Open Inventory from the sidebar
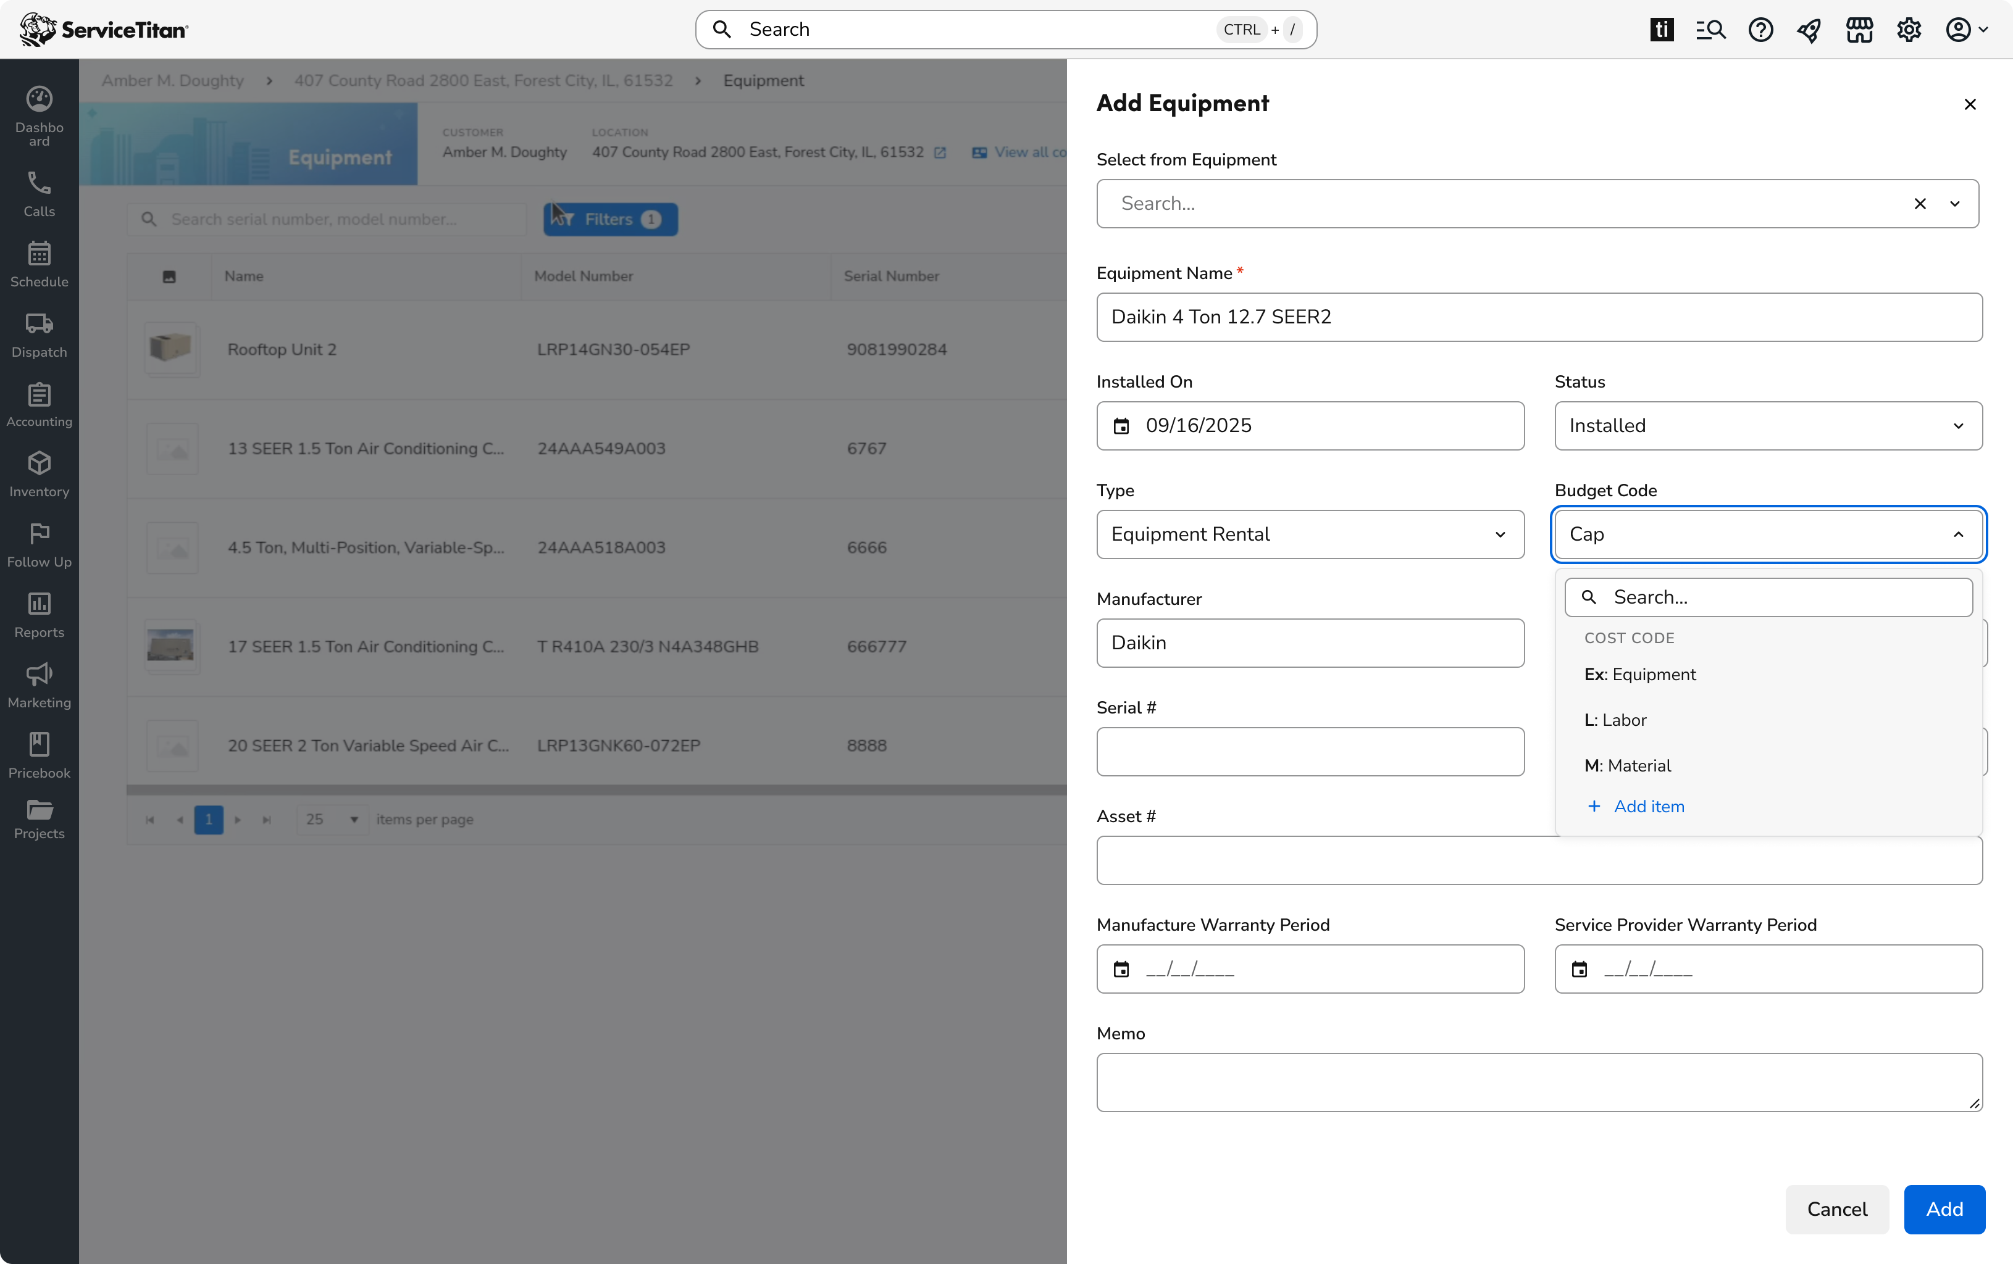This screenshot has width=2013, height=1264. (40, 475)
